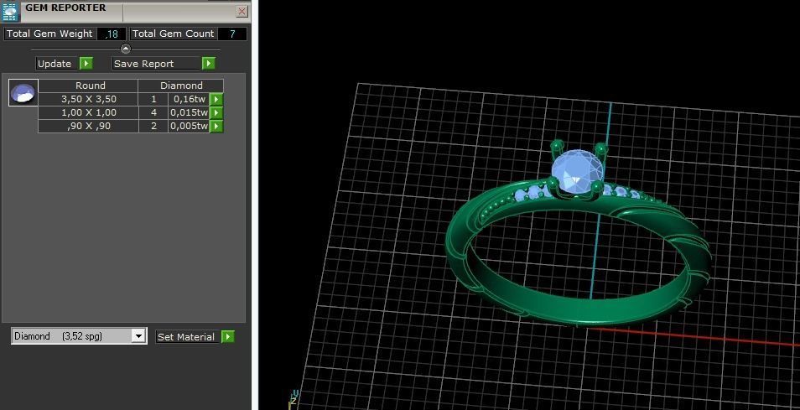Click the Set Material label button

tap(187, 336)
